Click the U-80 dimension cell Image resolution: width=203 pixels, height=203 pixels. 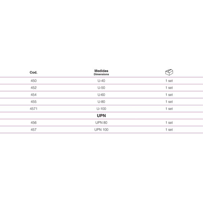point(101,102)
